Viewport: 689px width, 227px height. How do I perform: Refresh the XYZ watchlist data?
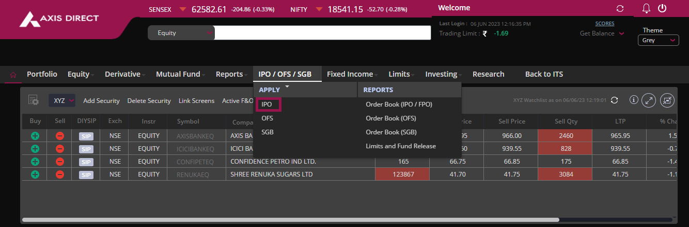click(x=614, y=100)
